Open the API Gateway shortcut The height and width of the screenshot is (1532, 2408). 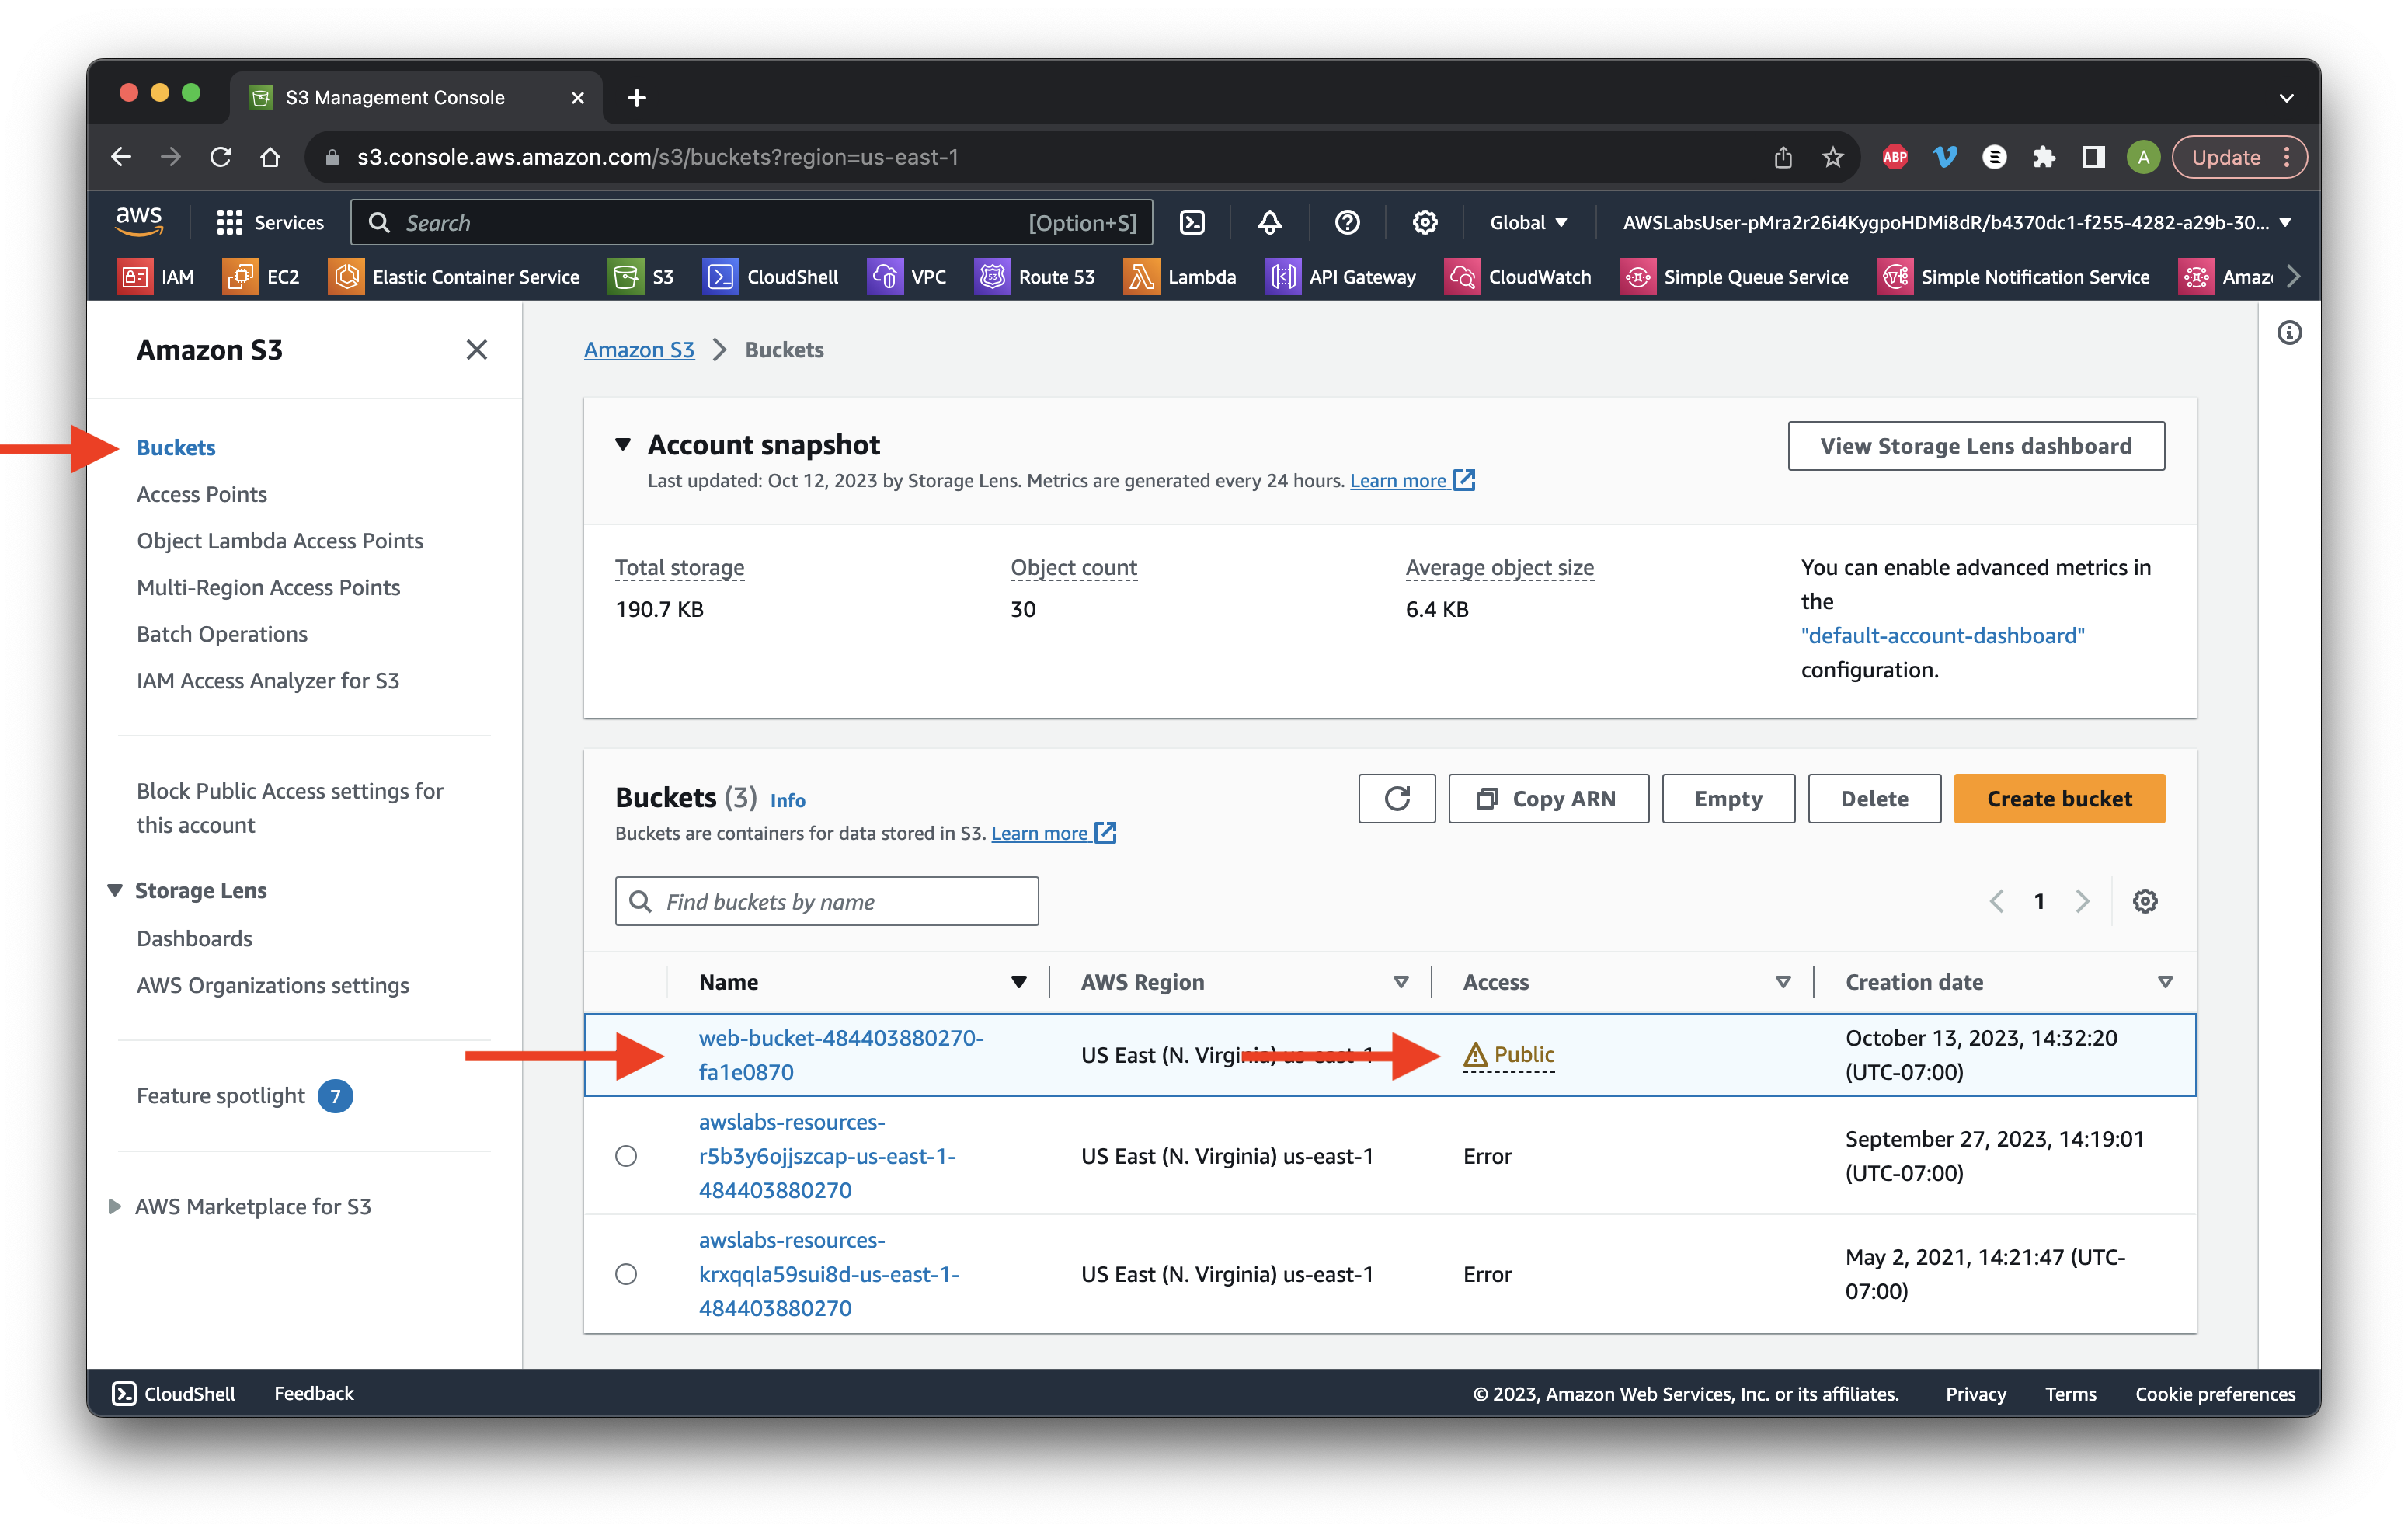pyautogui.click(x=1340, y=277)
